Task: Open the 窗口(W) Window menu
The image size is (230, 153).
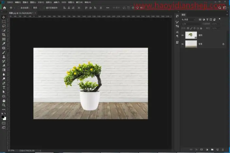Action: 79,2
